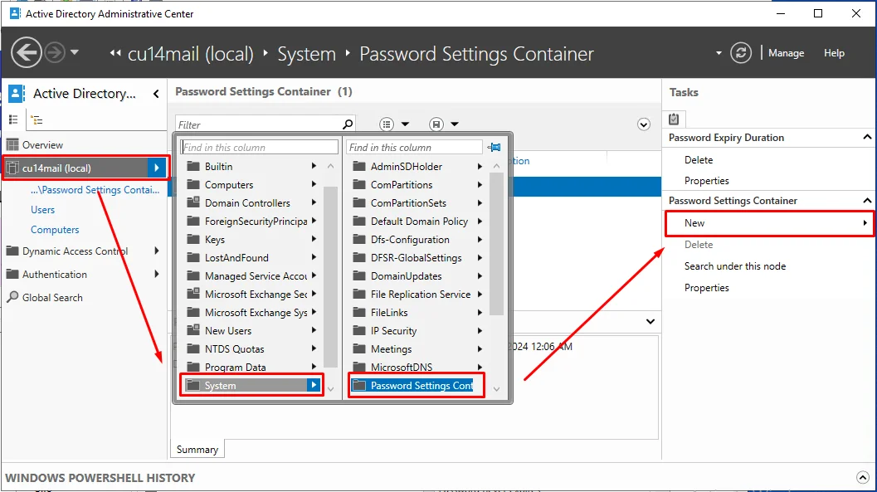The height and width of the screenshot is (492, 877).
Task: Click the System breadcrumb
Action: pyautogui.click(x=306, y=54)
